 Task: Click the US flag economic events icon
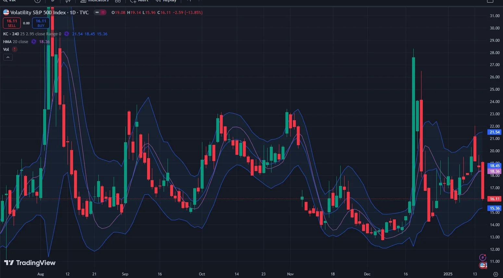pos(483,266)
